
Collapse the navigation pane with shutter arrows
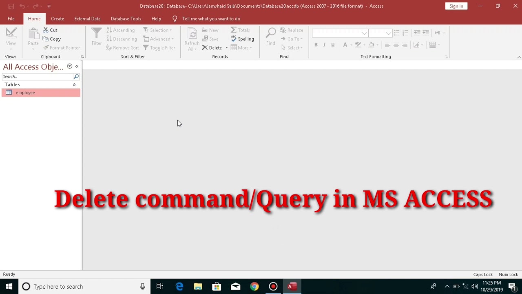click(77, 66)
